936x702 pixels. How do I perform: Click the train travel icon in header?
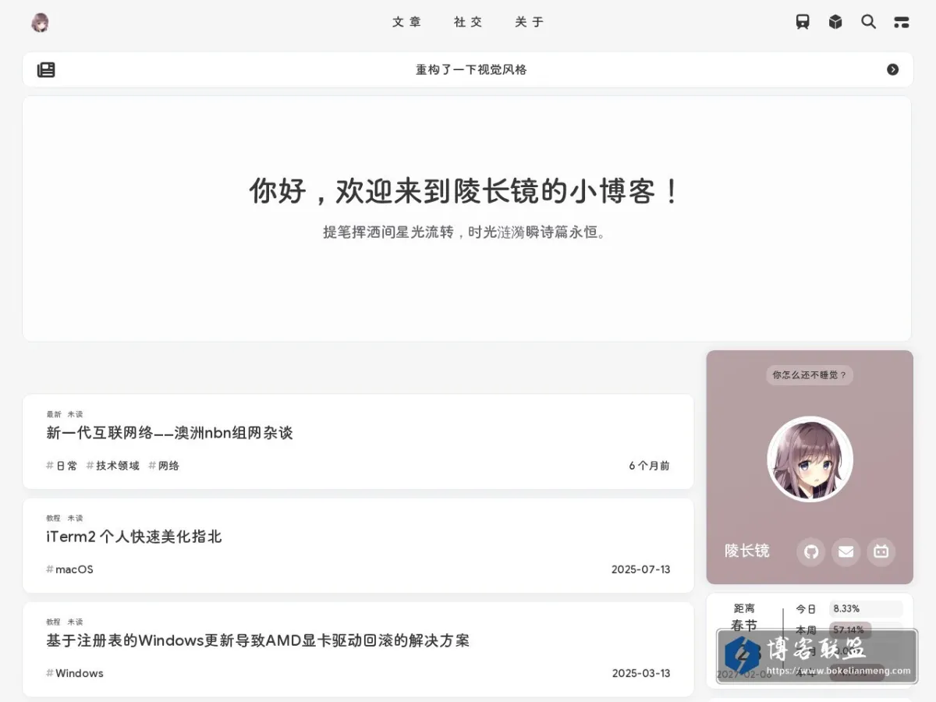803,22
